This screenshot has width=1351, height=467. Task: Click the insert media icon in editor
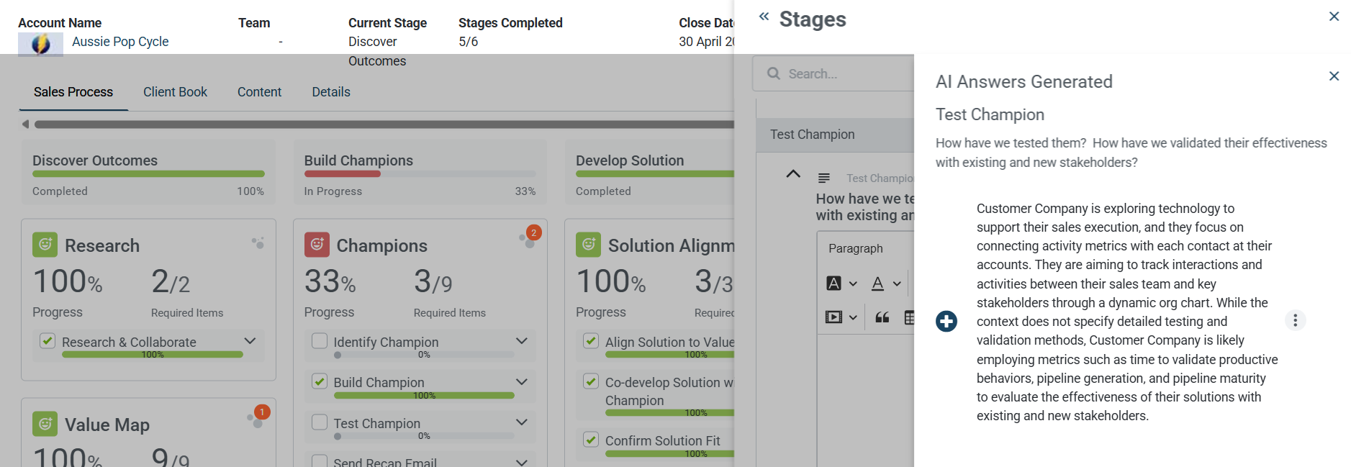click(834, 317)
